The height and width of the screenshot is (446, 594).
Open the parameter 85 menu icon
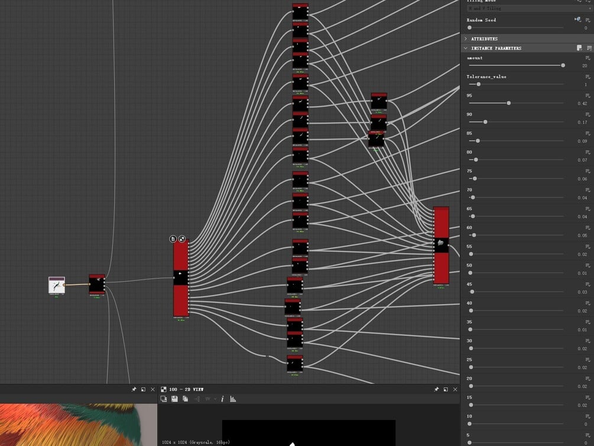click(588, 133)
